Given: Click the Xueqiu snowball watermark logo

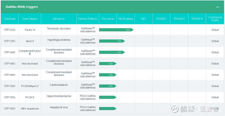Looking at the screenshot, I should 175,108.
